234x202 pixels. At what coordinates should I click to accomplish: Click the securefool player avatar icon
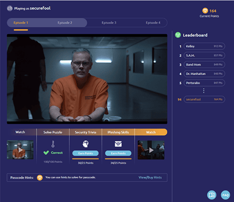pyautogui.click(x=10, y=8)
